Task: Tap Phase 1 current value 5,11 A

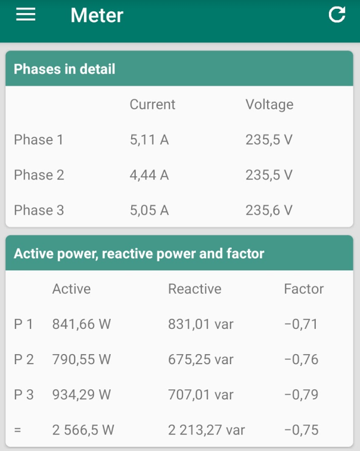Action: pos(149,140)
